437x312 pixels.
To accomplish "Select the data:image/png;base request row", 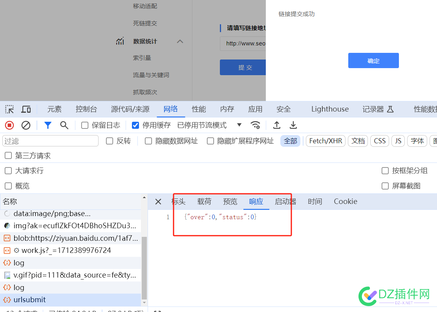I will click(71, 214).
